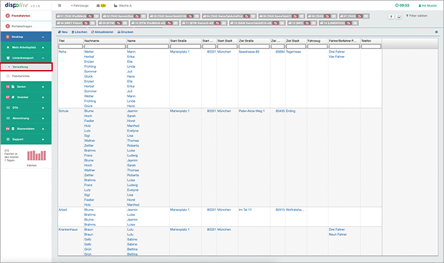Viewport: 444px width, 263px height.
Task: Focus the Nachname filter input
Action: (x=105, y=46)
